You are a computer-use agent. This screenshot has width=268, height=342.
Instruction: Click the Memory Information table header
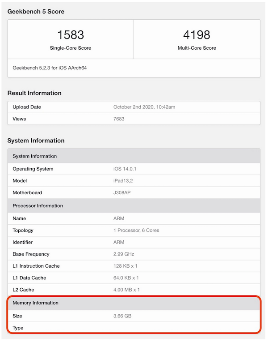pos(35,303)
